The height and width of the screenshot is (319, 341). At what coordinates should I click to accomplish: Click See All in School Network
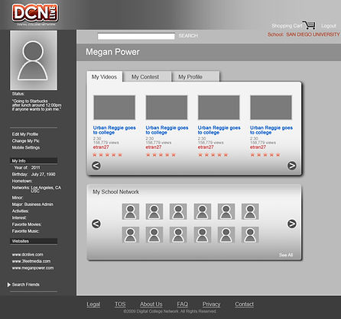pyautogui.click(x=286, y=255)
